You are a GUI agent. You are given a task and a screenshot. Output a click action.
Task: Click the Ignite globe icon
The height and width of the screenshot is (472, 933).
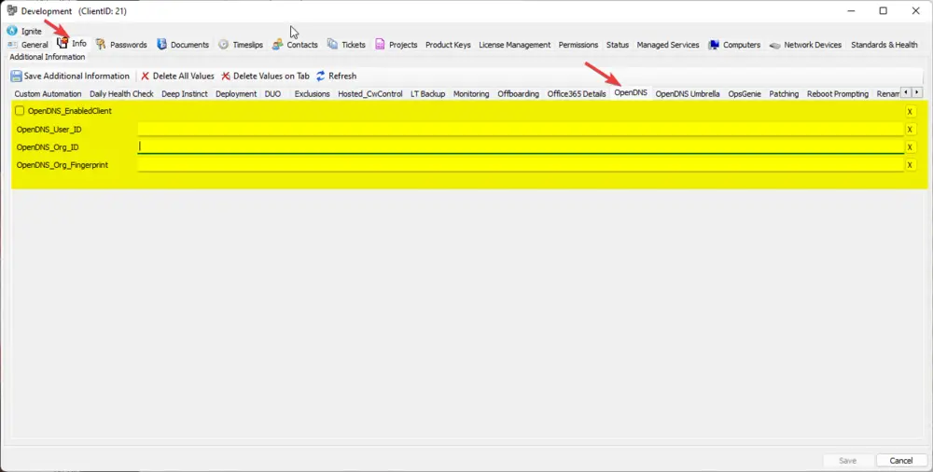click(12, 31)
